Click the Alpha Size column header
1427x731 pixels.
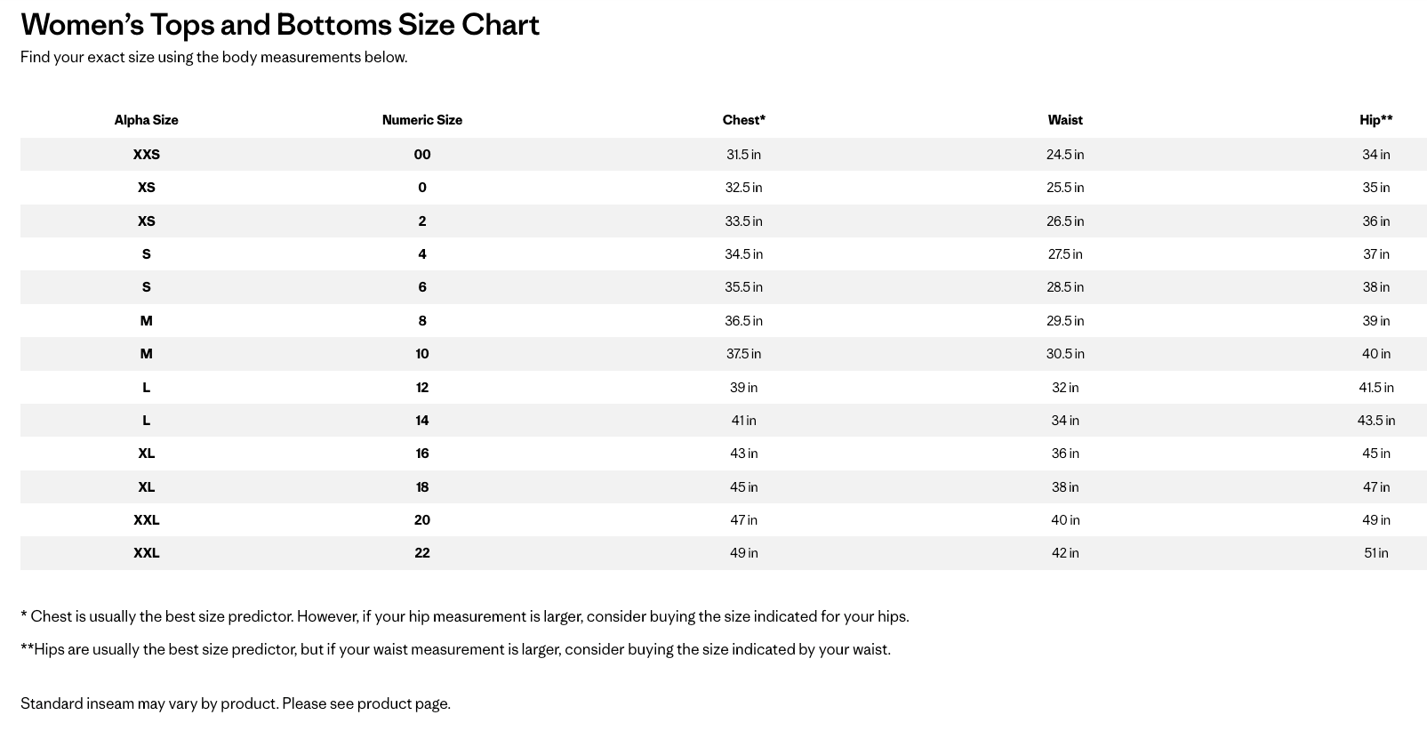click(x=146, y=120)
